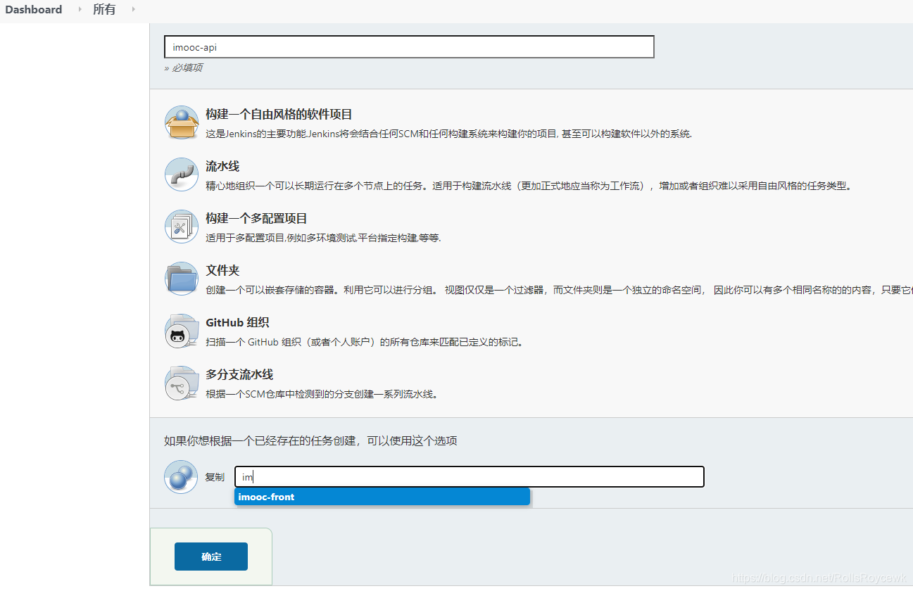Click the 复制 copy-from input field
The width and height of the screenshot is (913, 591).
(x=470, y=477)
